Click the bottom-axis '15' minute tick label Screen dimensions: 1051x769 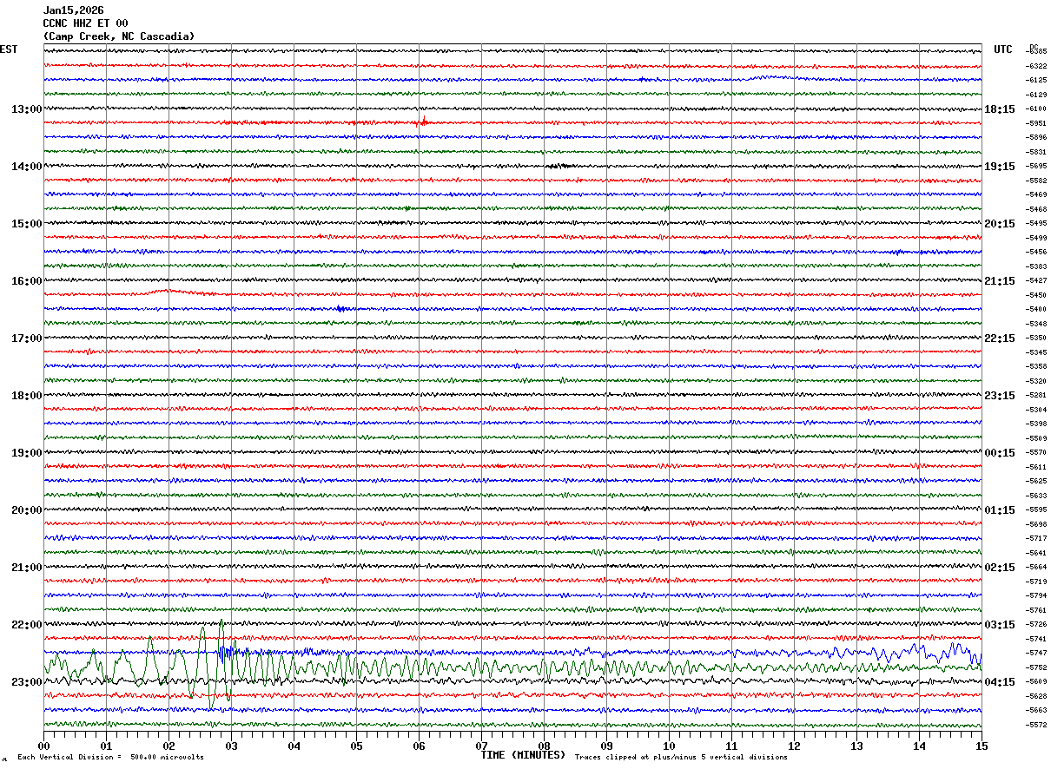click(982, 746)
